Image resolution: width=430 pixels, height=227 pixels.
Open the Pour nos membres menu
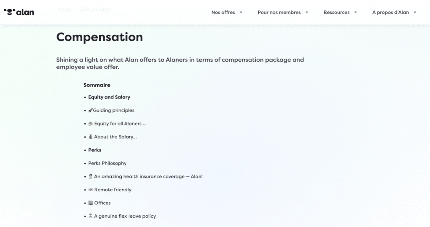279,12
